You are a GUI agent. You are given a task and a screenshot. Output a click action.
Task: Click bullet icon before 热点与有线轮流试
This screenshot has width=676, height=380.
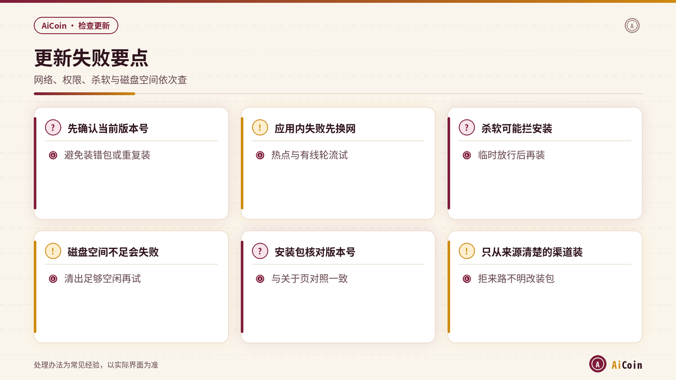pos(260,155)
